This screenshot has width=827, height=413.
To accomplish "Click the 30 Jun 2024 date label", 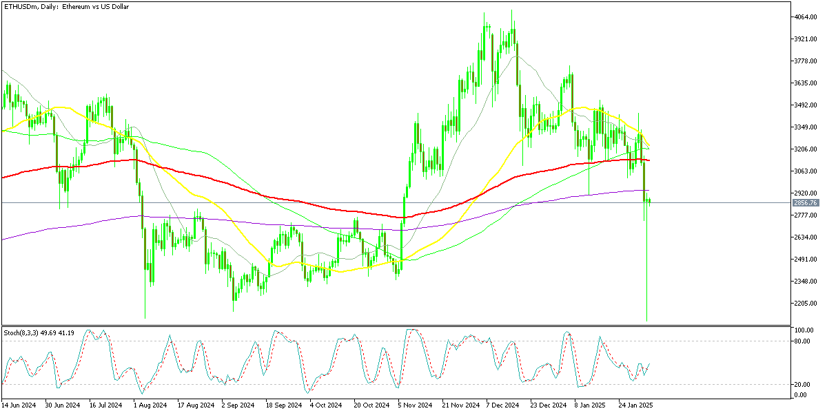I will pyautogui.click(x=63, y=405).
